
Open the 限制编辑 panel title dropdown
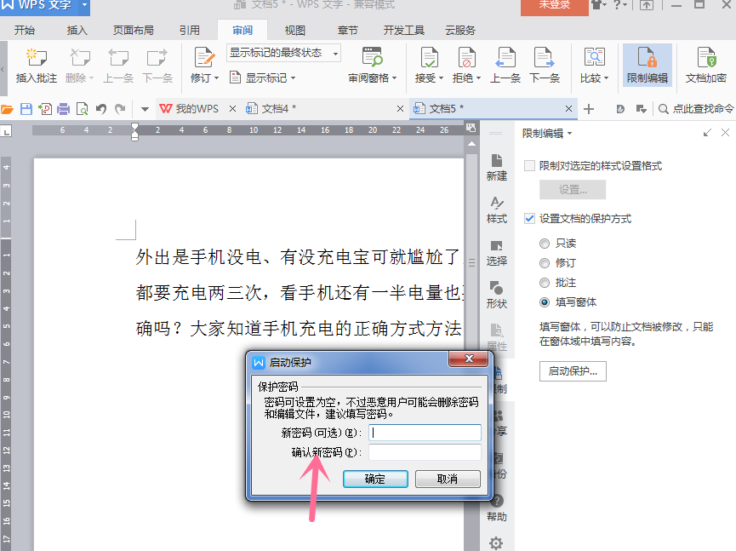(x=570, y=134)
